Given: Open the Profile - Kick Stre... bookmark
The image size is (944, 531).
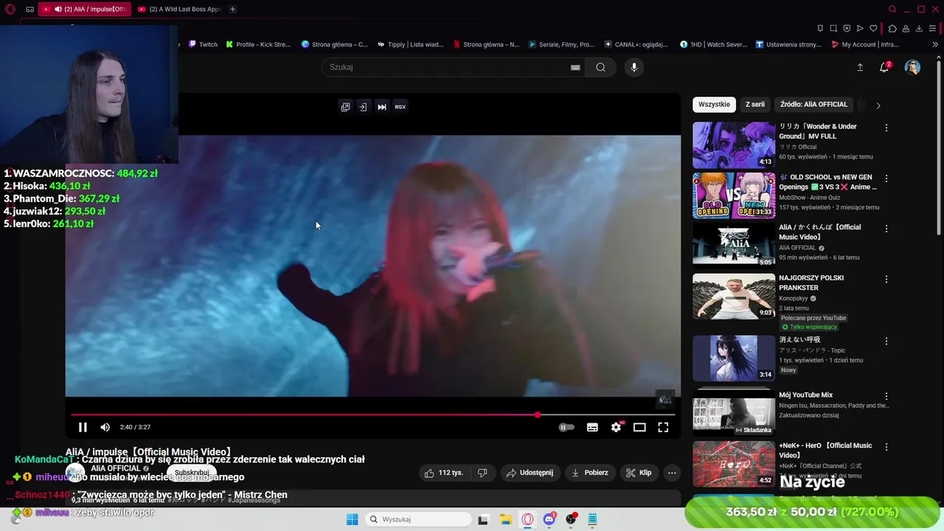Looking at the screenshot, I should 258,44.
